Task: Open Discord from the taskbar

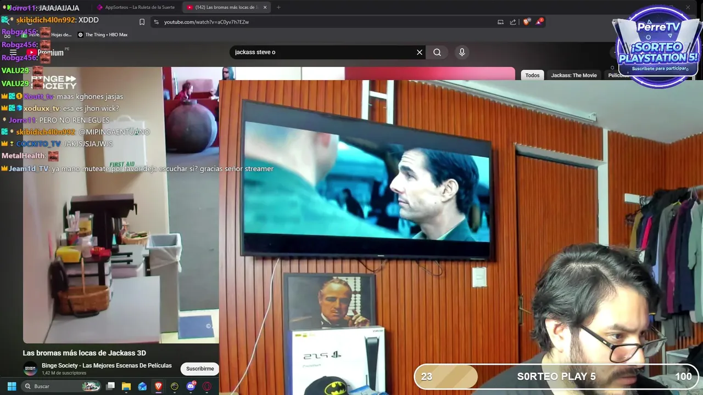Action: [191, 386]
